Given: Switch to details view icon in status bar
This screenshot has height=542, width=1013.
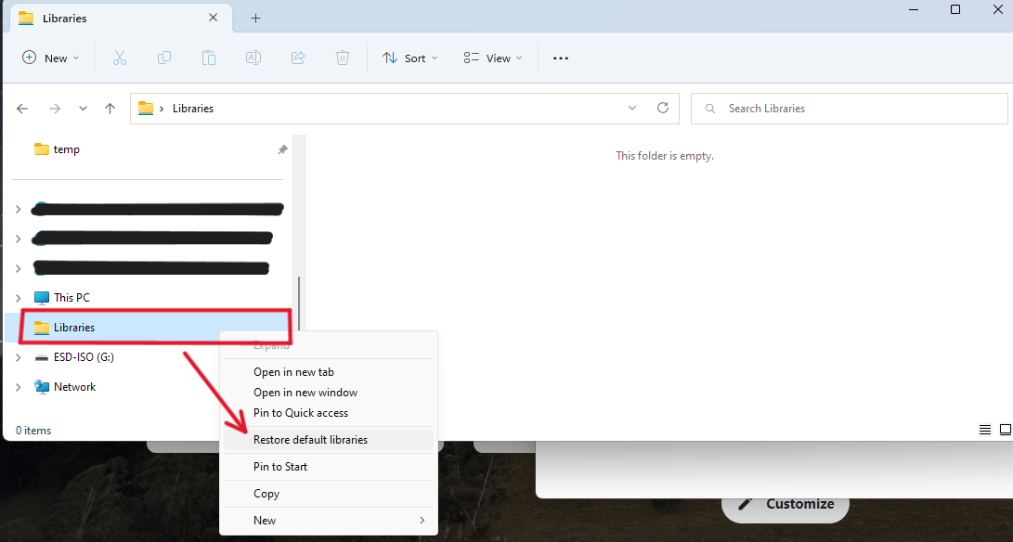Looking at the screenshot, I should pyautogui.click(x=985, y=430).
